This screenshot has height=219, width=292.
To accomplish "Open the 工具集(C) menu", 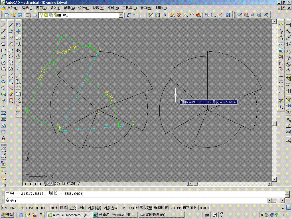I will (129, 8).
